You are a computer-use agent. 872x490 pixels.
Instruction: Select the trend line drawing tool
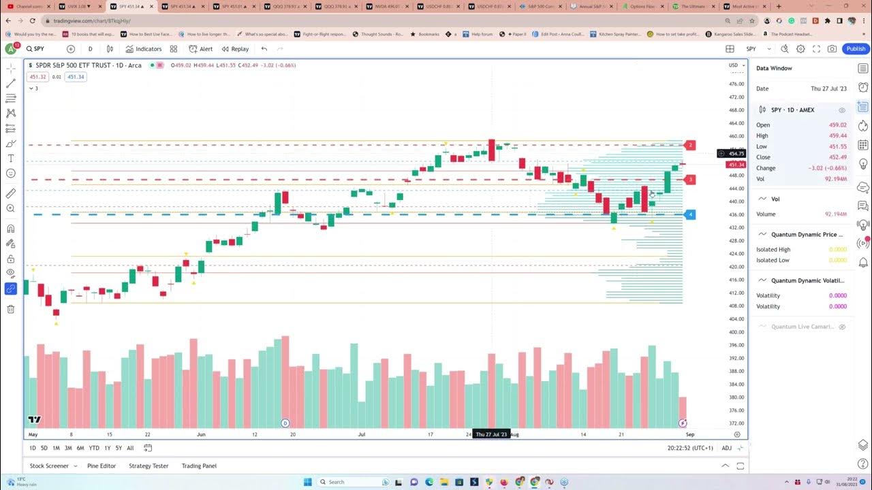(11, 83)
